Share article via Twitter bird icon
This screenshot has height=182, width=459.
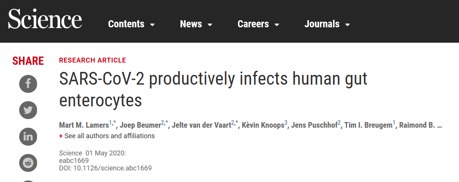28,110
